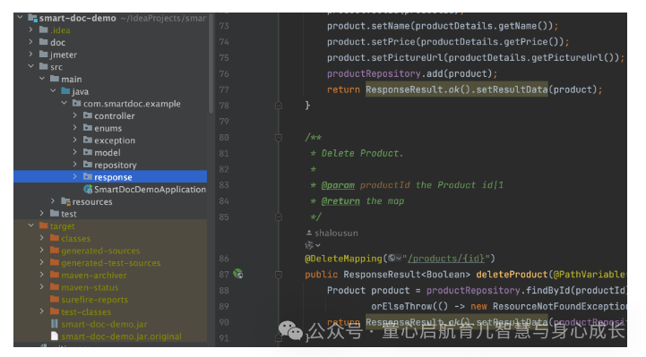646x357 pixels.
Task: Click the surefire-reports folder icon
Action: click(55, 299)
